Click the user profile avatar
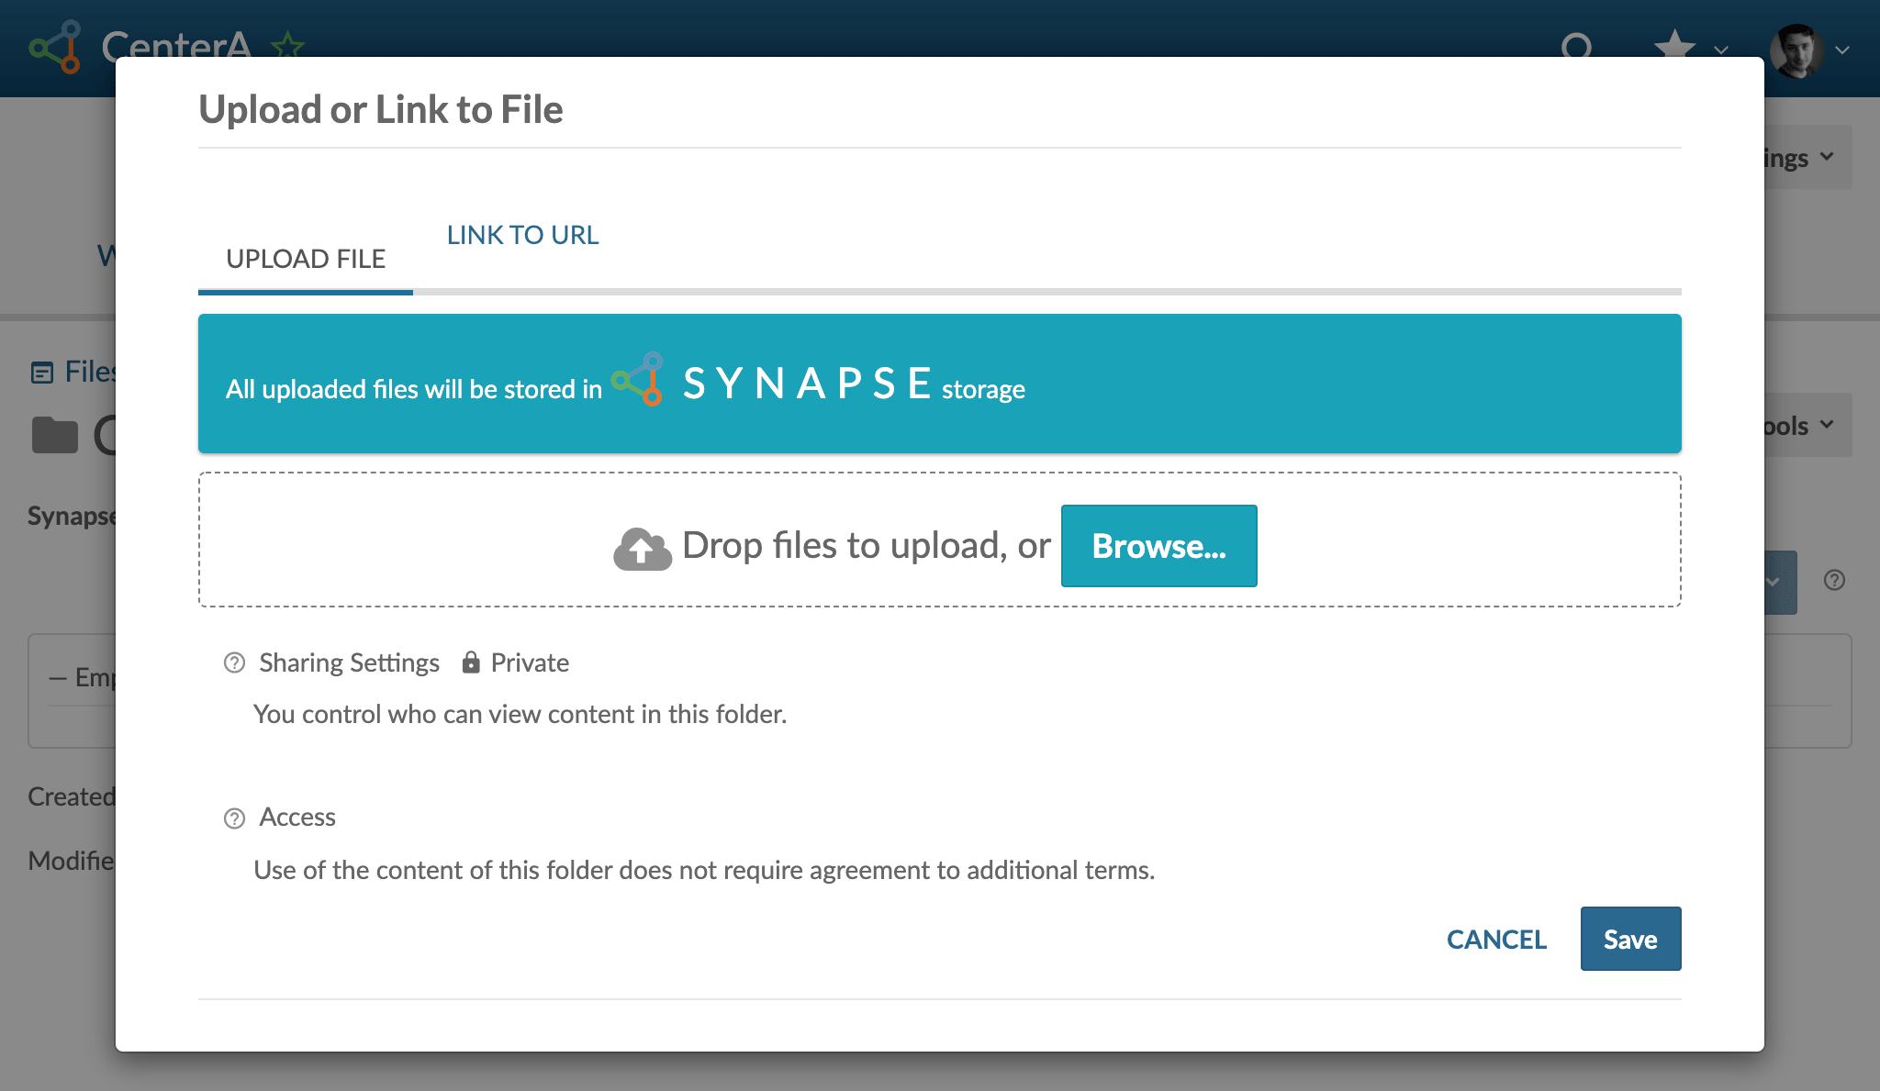The width and height of the screenshot is (1880, 1091). [1796, 50]
